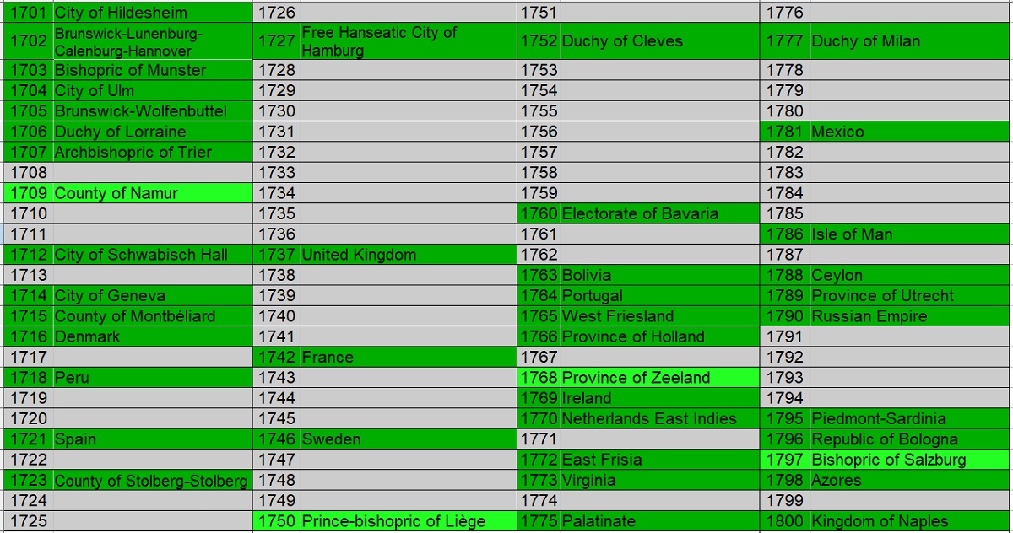Select the year cell 1776
The width and height of the screenshot is (1013, 533).
(x=785, y=13)
